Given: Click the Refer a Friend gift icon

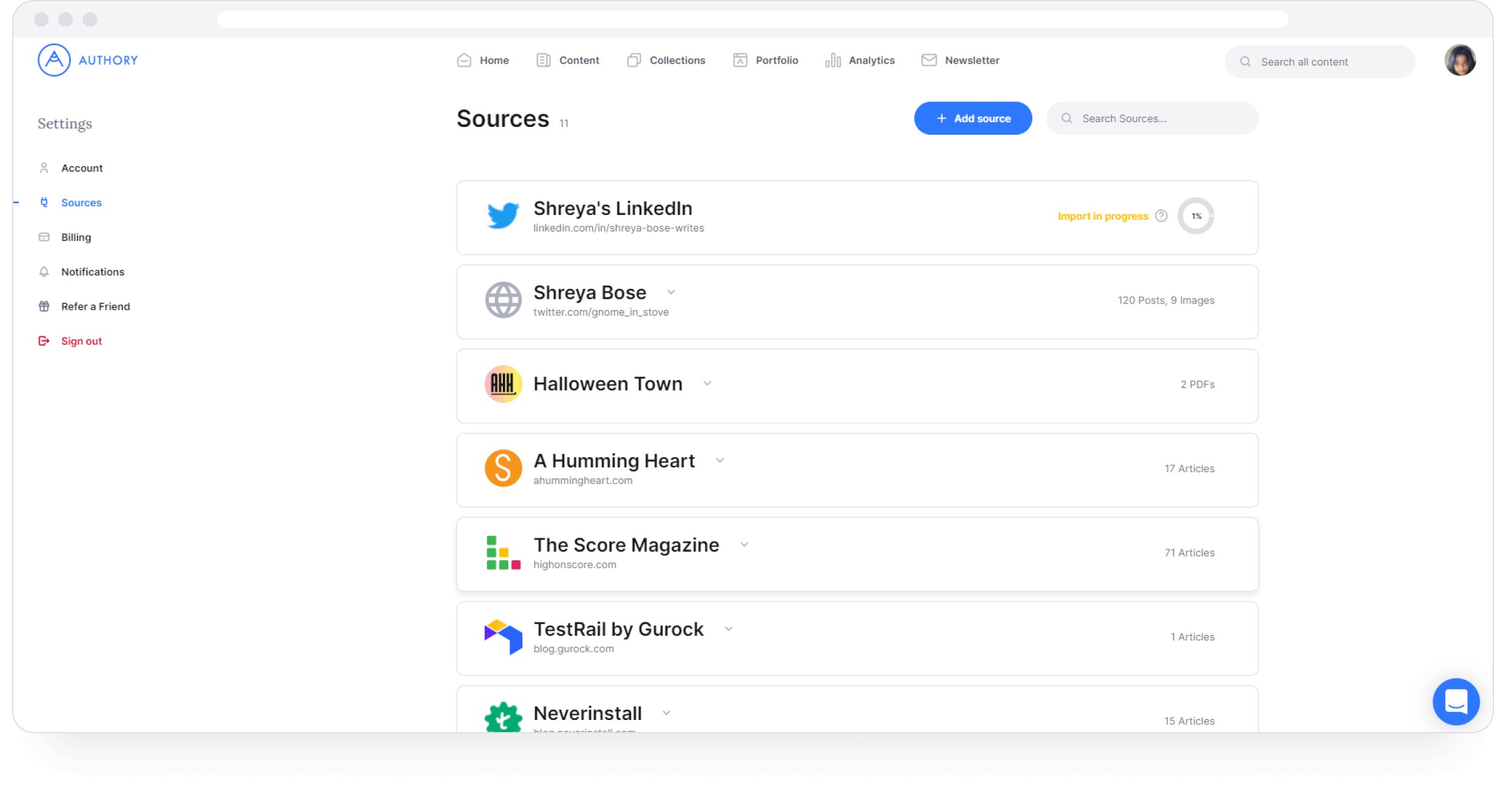Looking at the screenshot, I should coord(44,307).
